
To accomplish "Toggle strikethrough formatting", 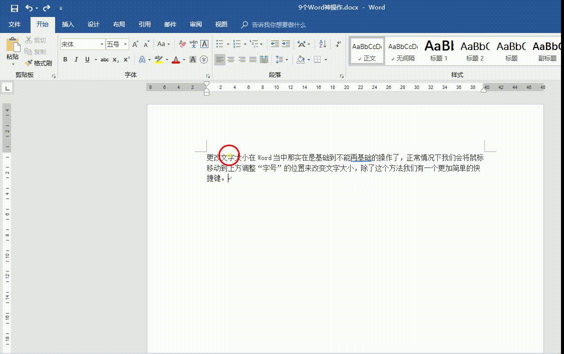I will 105,59.
